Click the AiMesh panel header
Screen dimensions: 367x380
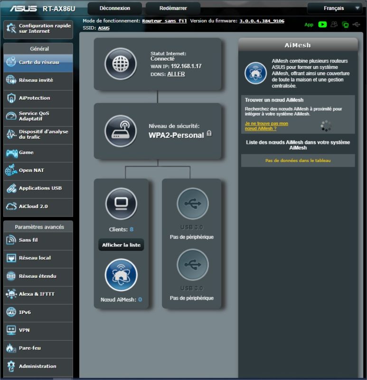point(298,45)
